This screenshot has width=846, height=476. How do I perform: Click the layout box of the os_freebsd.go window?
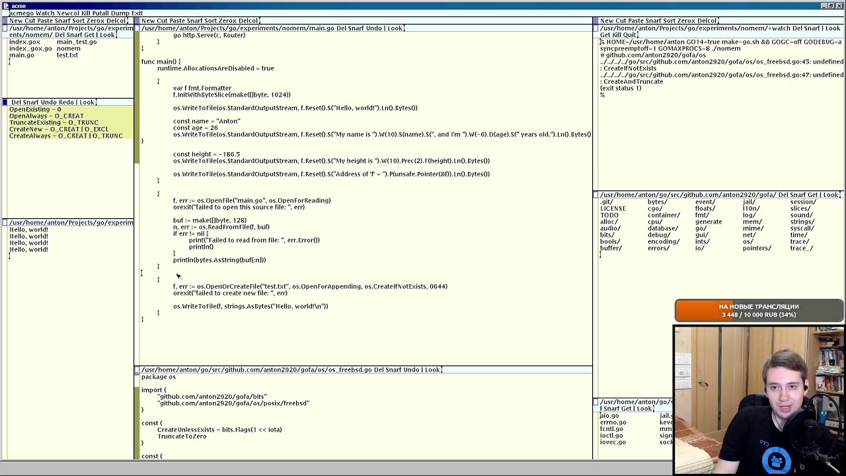(x=137, y=370)
